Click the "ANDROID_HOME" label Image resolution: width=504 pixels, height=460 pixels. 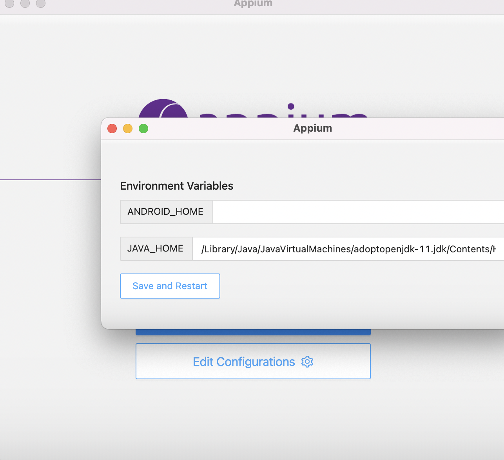coord(166,212)
